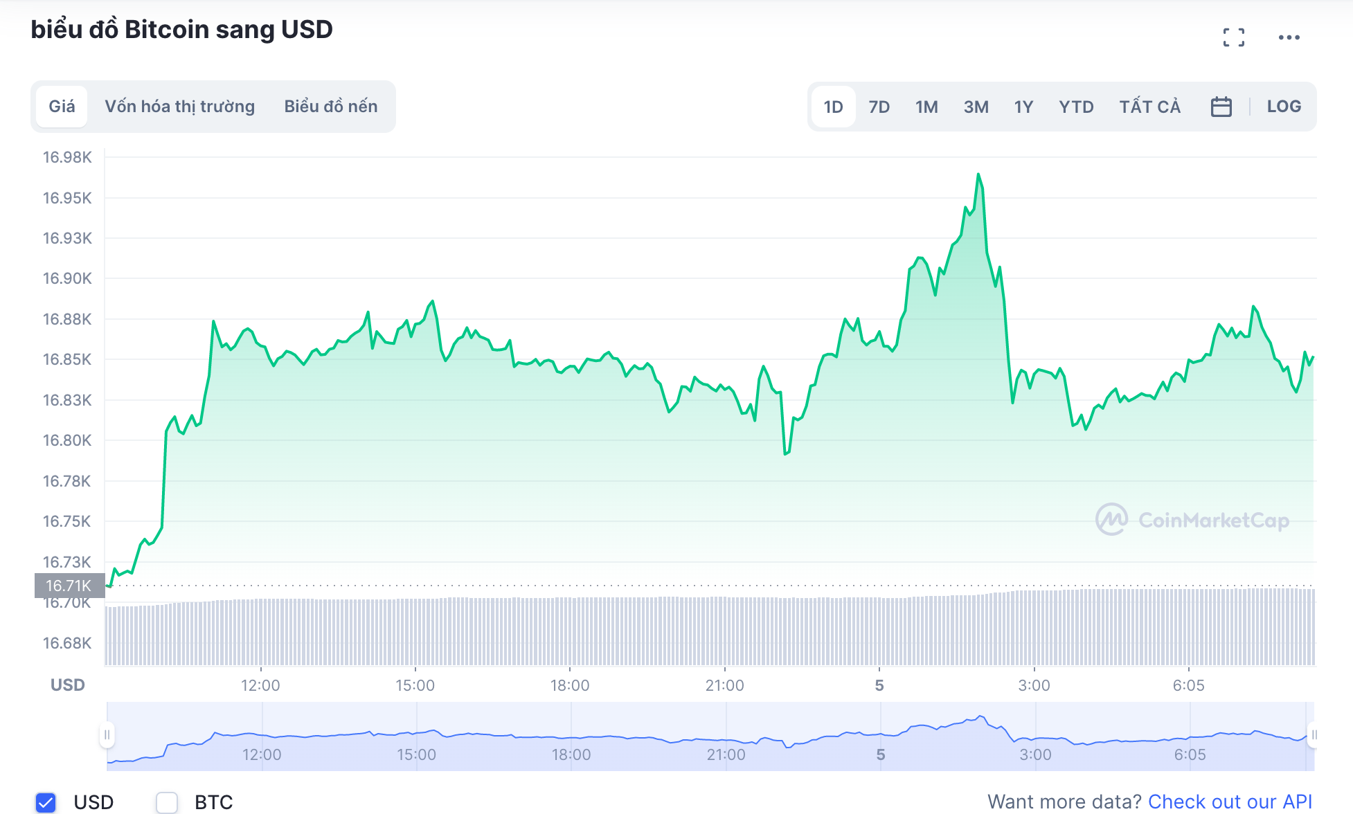Screen dimensions: 1353x814
Task: Open the fullscreen chart view icon
Action: pos(1233,37)
